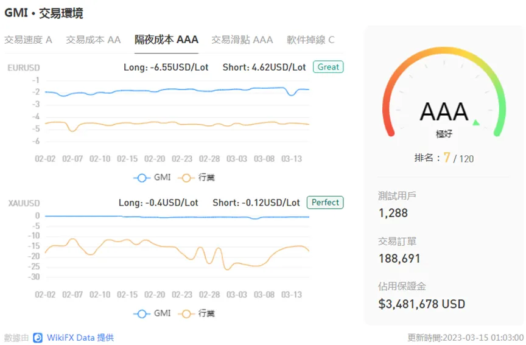The image size is (526, 345).
Task: Select the 隔夜成本 AAA tab
Action: (x=166, y=40)
